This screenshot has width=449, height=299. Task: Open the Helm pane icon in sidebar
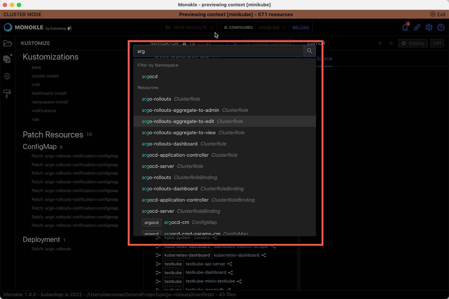click(7, 76)
